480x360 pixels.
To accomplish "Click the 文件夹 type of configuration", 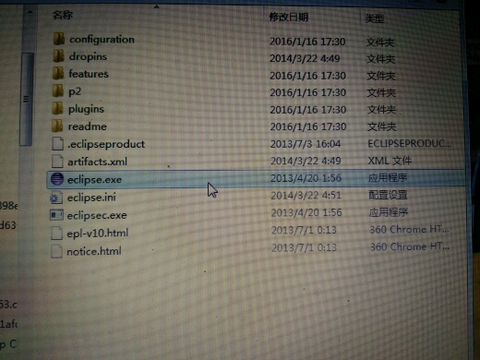I will click(380, 42).
